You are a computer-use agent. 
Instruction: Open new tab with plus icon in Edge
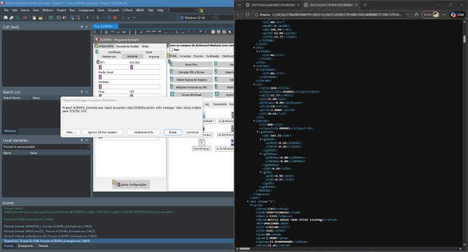[365, 5]
